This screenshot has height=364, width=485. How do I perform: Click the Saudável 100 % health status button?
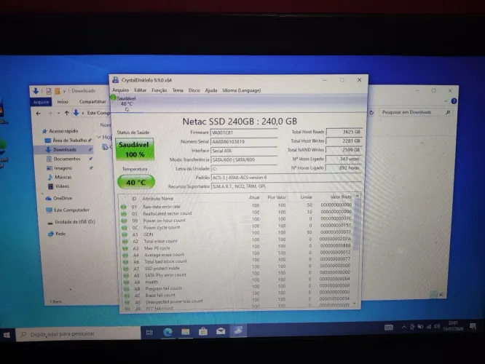(135, 149)
